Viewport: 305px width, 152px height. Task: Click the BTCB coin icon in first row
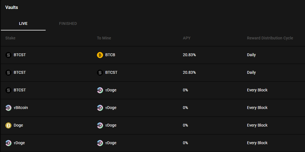100,55
